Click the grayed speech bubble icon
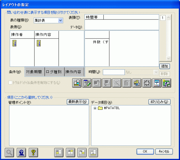Screen dimensions: 180x160 (x=117, y=83)
